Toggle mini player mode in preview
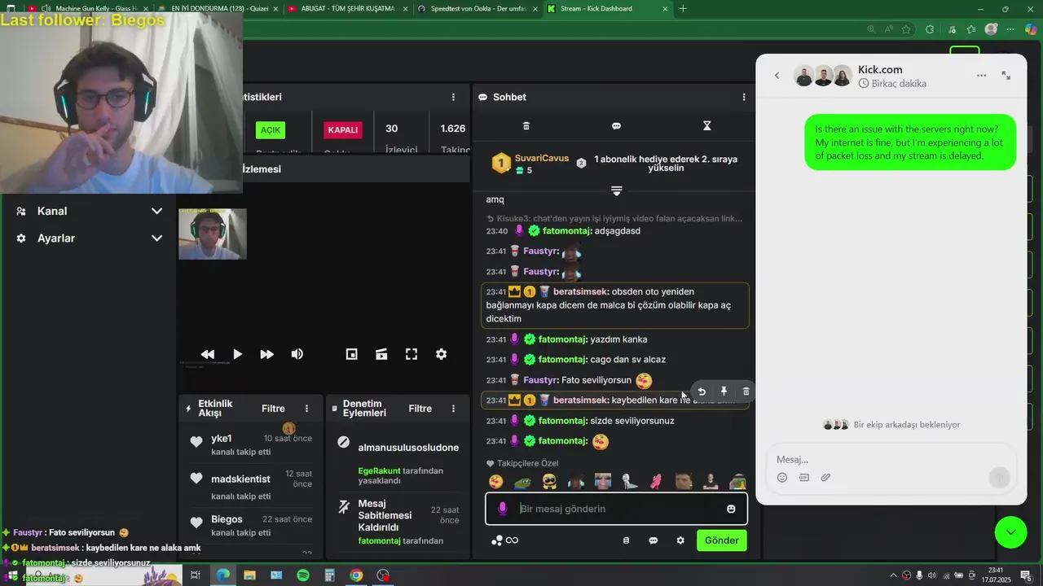1043x586 pixels. click(x=351, y=354)
